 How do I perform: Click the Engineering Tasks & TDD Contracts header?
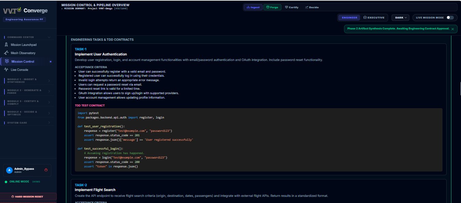102,40
